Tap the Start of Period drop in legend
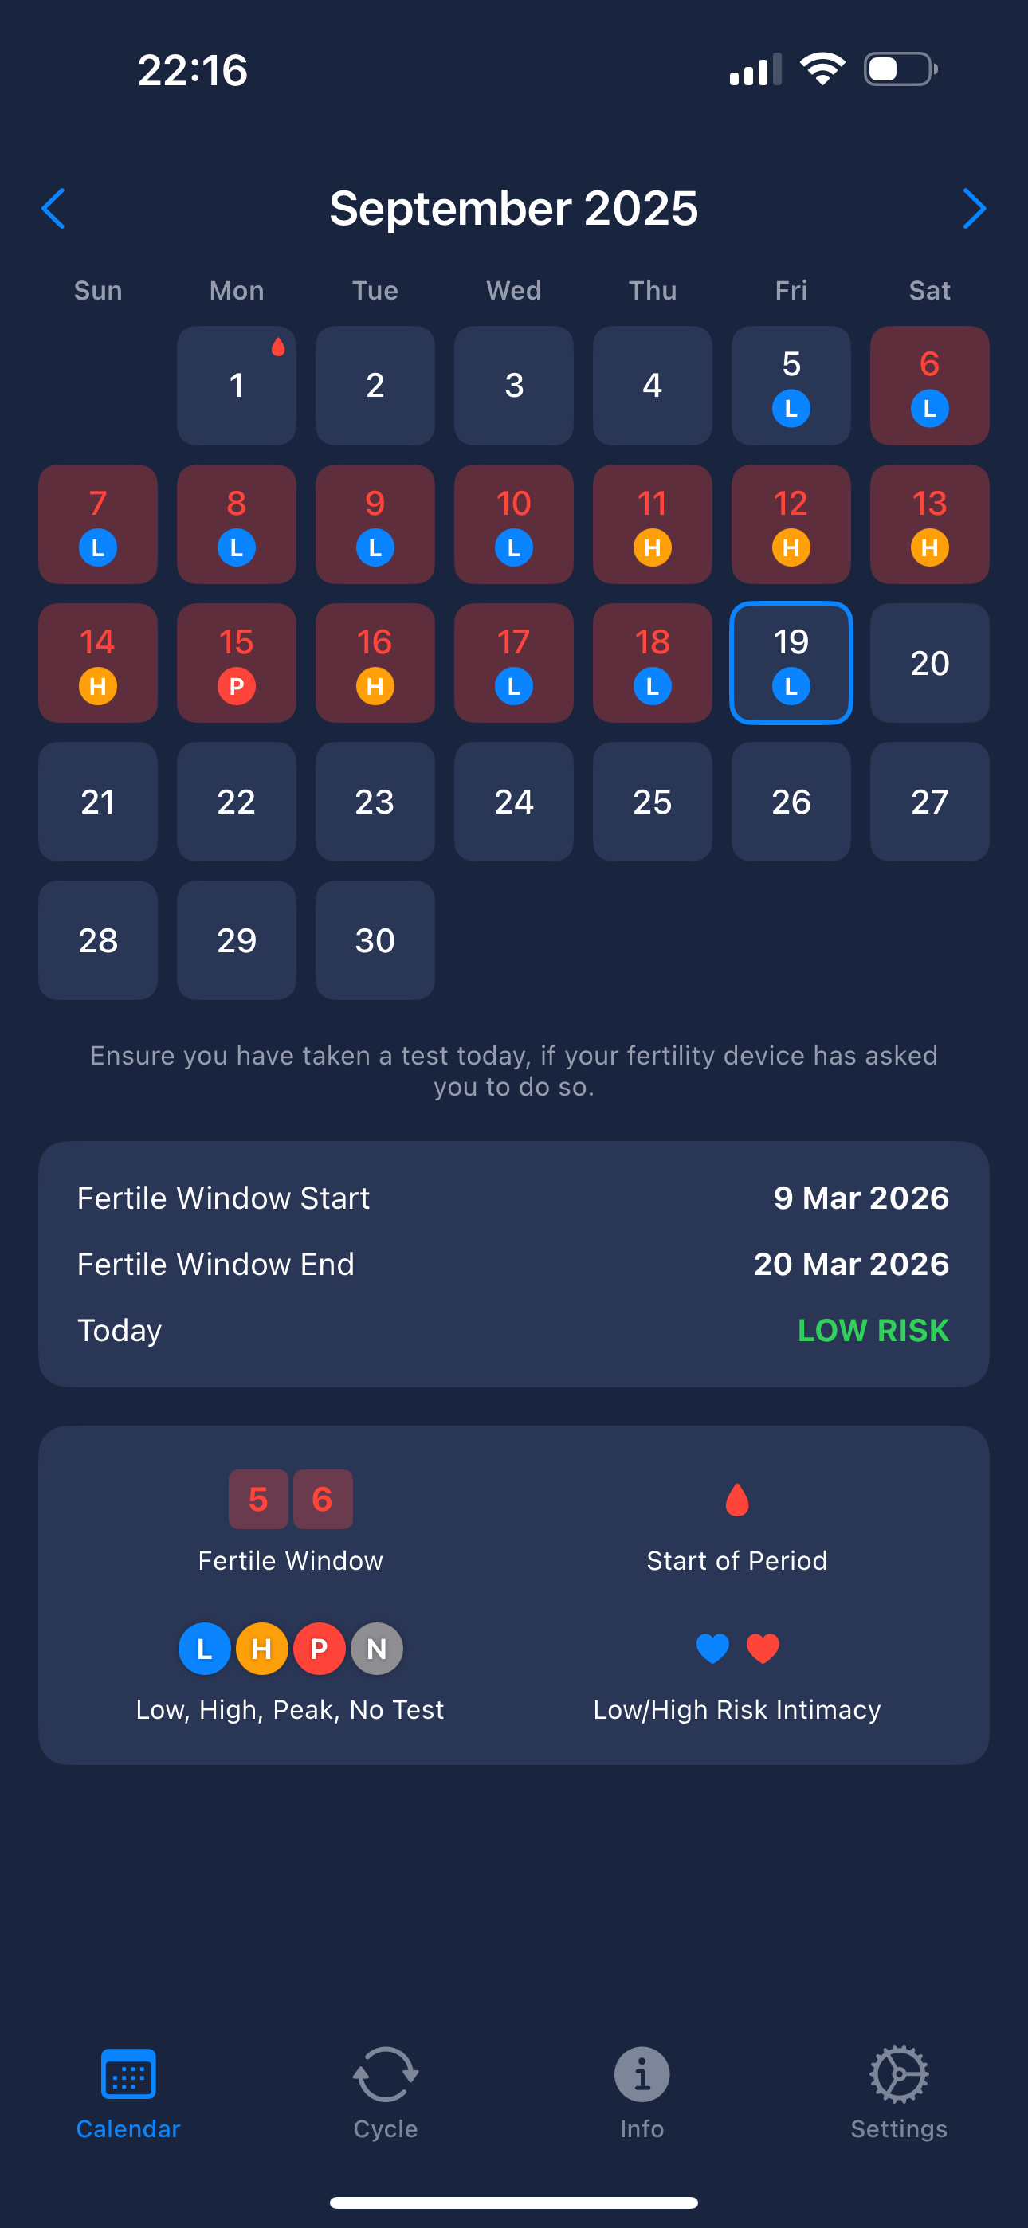The width and height of the screenshot is (1028, 2228). 736,1499
